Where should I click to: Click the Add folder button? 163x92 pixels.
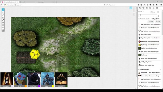coord(158,22)
